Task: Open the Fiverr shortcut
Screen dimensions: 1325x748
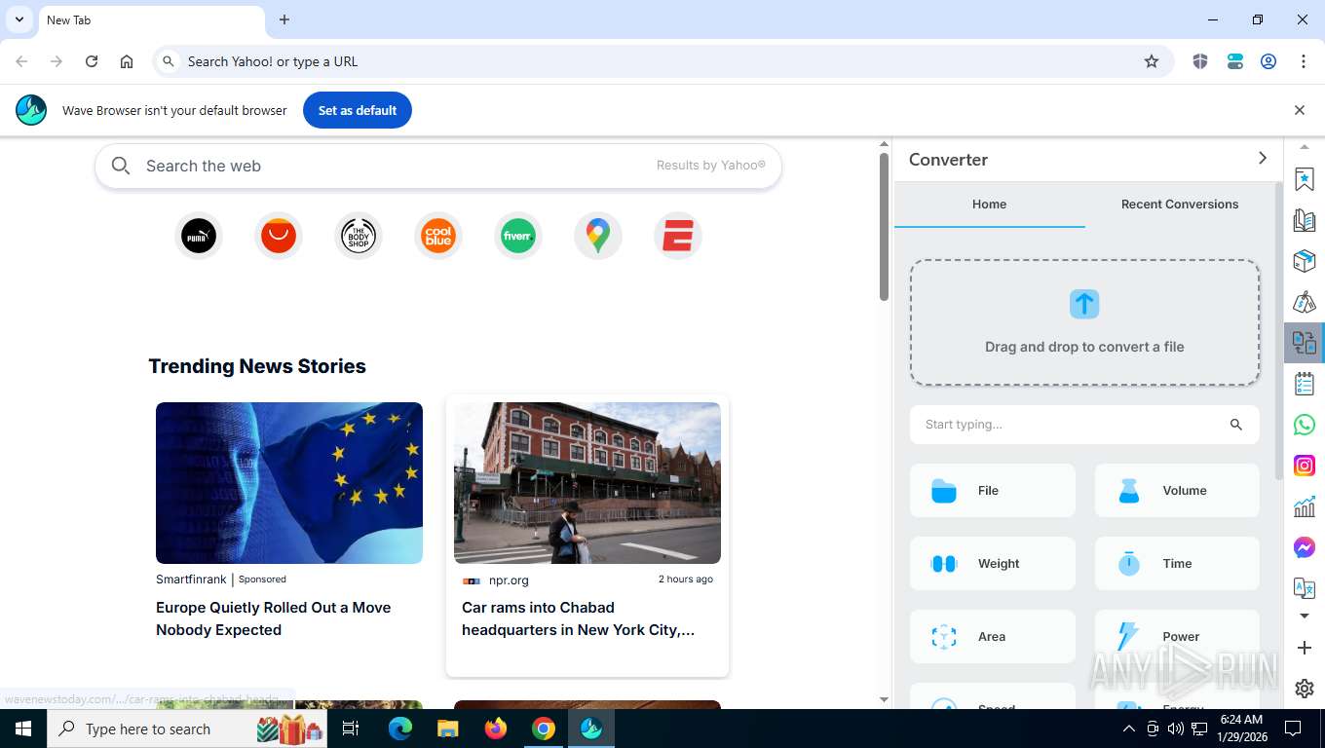Action: [518, 236]
